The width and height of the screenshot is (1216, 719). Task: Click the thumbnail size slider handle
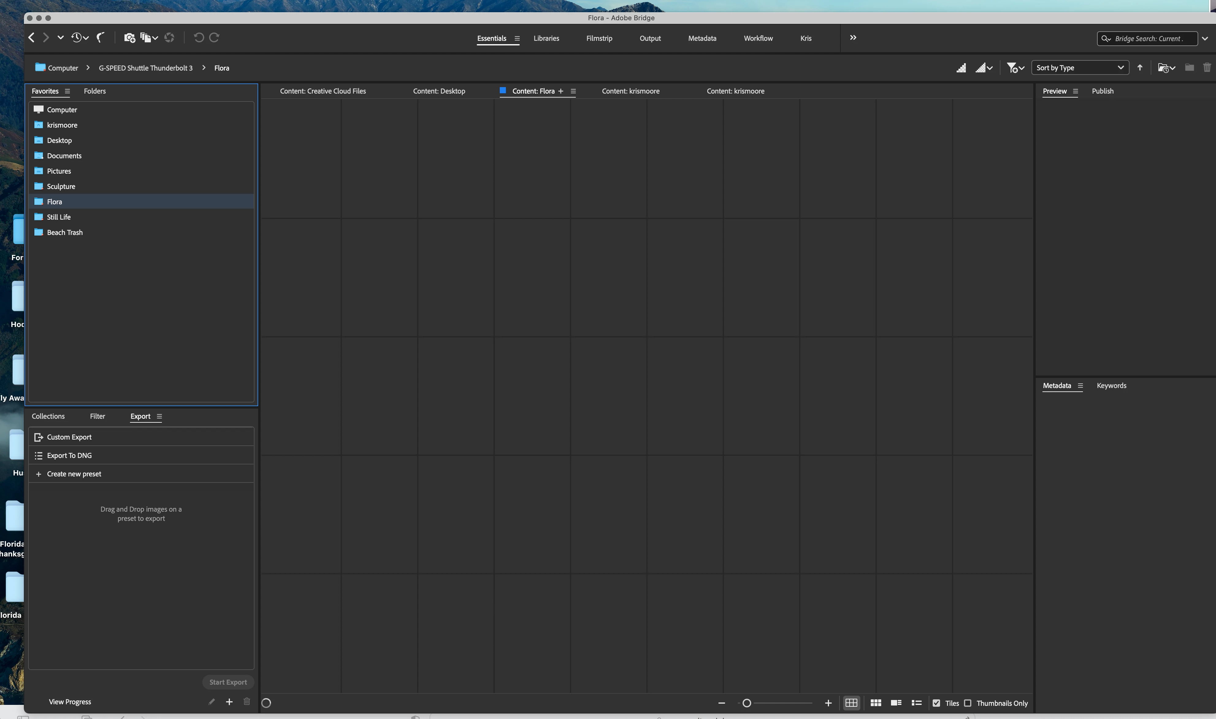[x=746, y=703]
